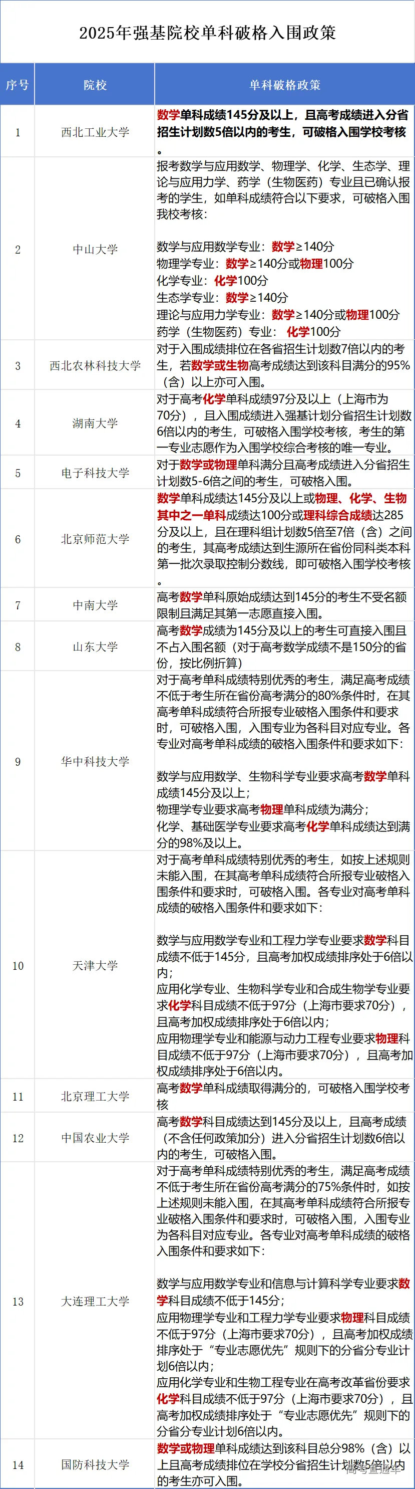
Task: Click policy text 对于高考化学单科成绩97分及以上(上海市为
Action: pyautogui.click(x=272, y=399)
